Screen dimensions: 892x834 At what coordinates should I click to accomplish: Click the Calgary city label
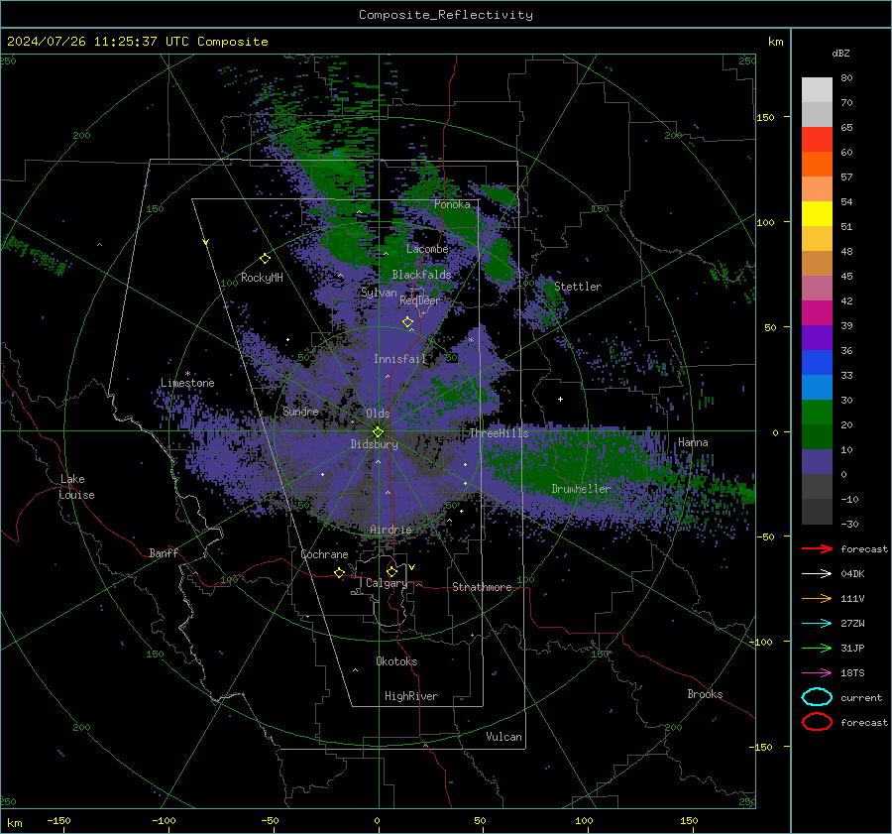click(x=387, y=583)
